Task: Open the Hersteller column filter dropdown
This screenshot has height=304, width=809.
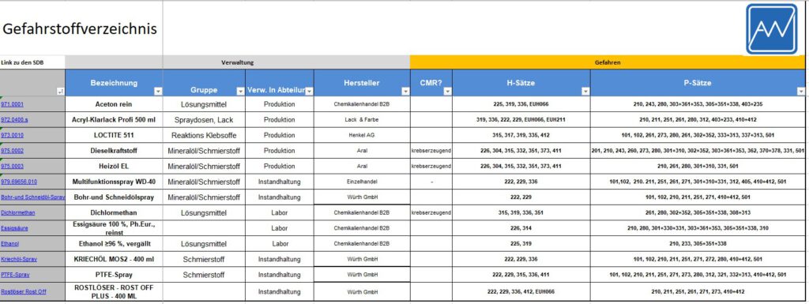Action: click(405, 92)
